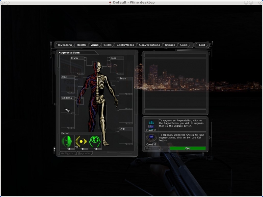Open the Inventory tab
263x197 pixels.
[65, 45]
